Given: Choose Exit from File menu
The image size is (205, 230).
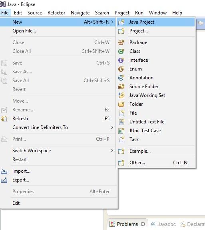Looking at the screenshot, I should [x=58, y=203].
